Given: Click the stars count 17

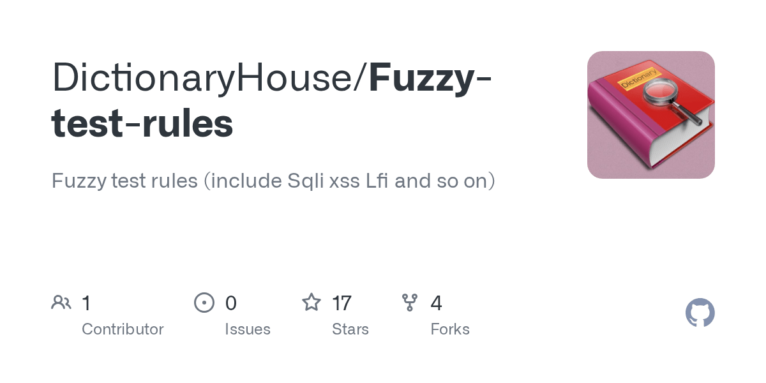Looking at the screenshot, I should [342, 303].
